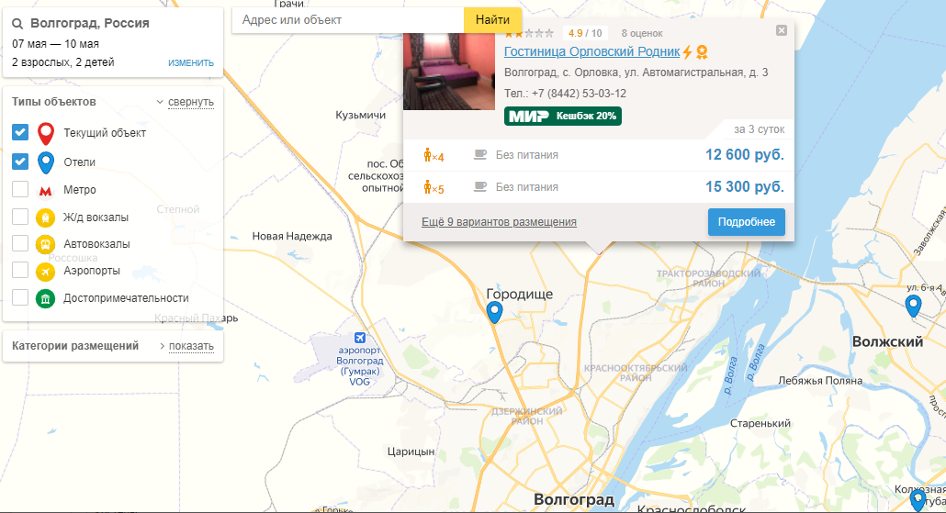Click the green Достопримечательности museum icon
This screenshot has height=513, width=946.
point(45,298)
